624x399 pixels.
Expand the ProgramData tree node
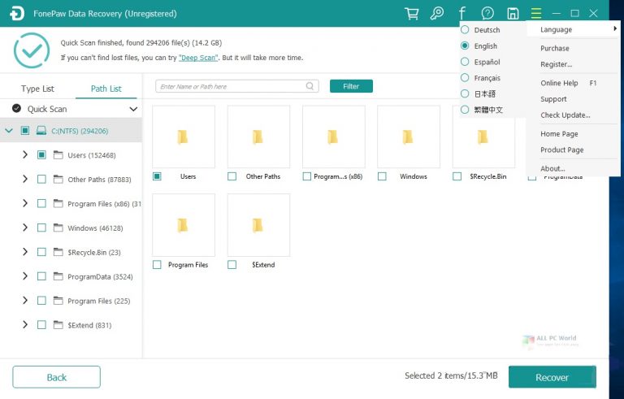pos(25,276)
